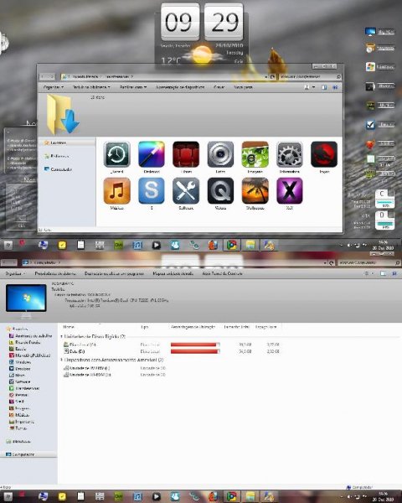Image resolution: width=402 pixels, height=503 pixels.
Task: Click the hour flip card on the clock widget
Action: tap(180, 22)
